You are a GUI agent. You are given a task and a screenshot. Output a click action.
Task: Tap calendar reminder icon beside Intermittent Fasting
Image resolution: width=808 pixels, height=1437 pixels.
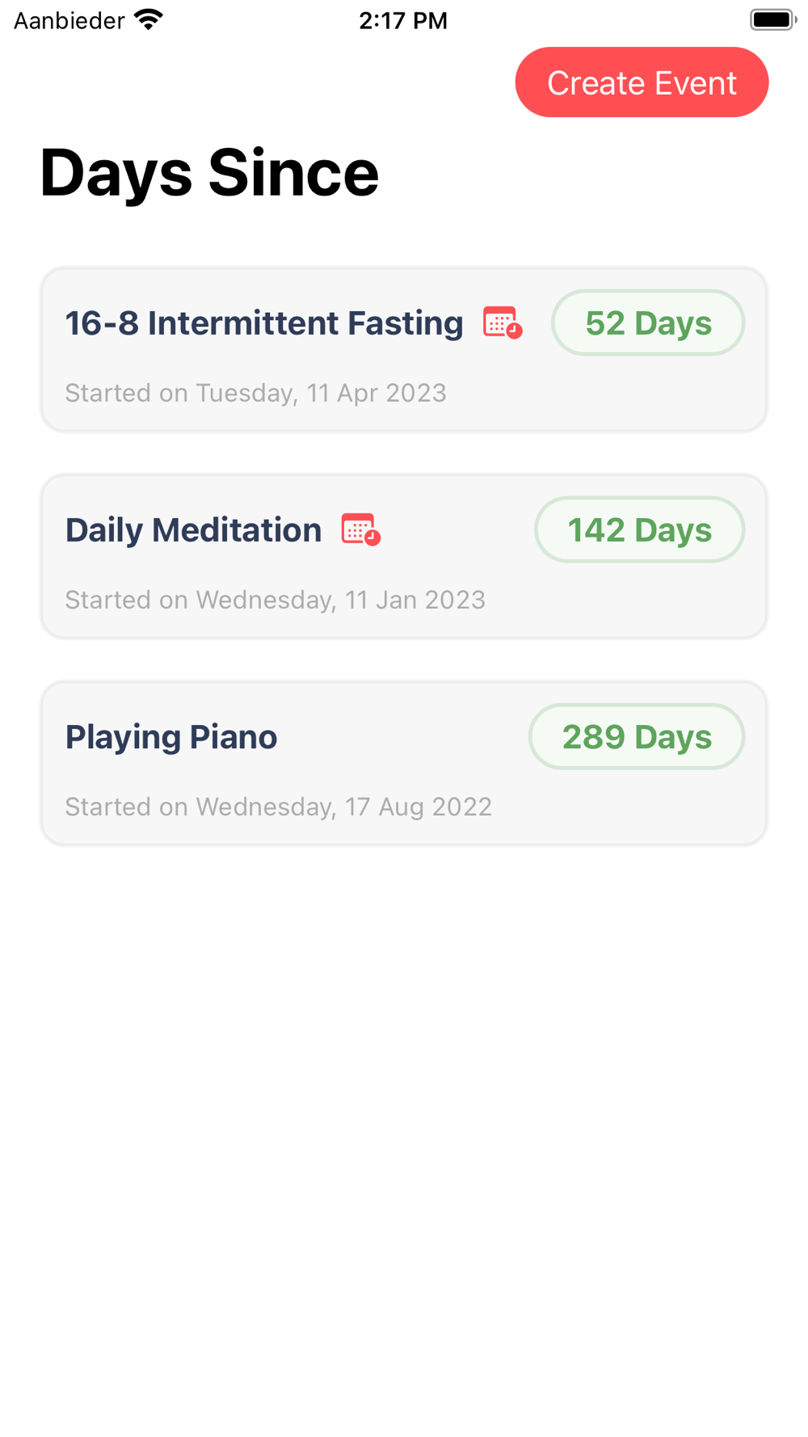pos(503,322)
